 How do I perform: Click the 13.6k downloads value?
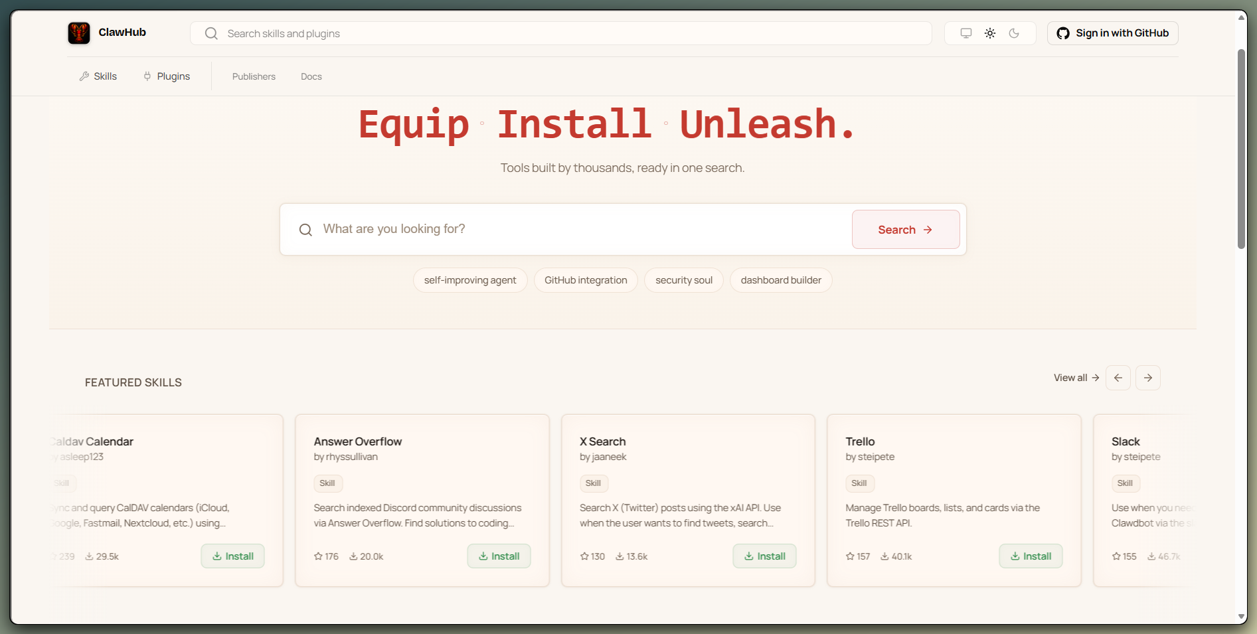click(637, 556)
